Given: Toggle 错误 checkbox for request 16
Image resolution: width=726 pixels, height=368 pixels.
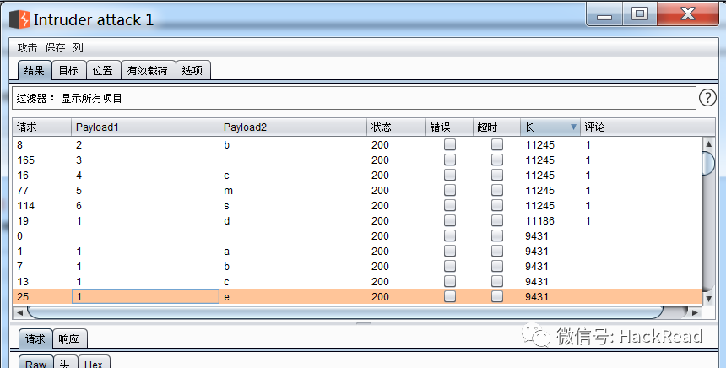Looking at the screenshot, I should (450, 175).
